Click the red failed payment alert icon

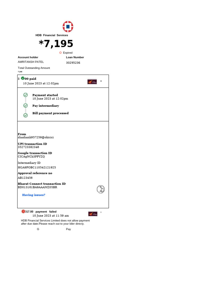pyautogui.click(x=23, y=211)
